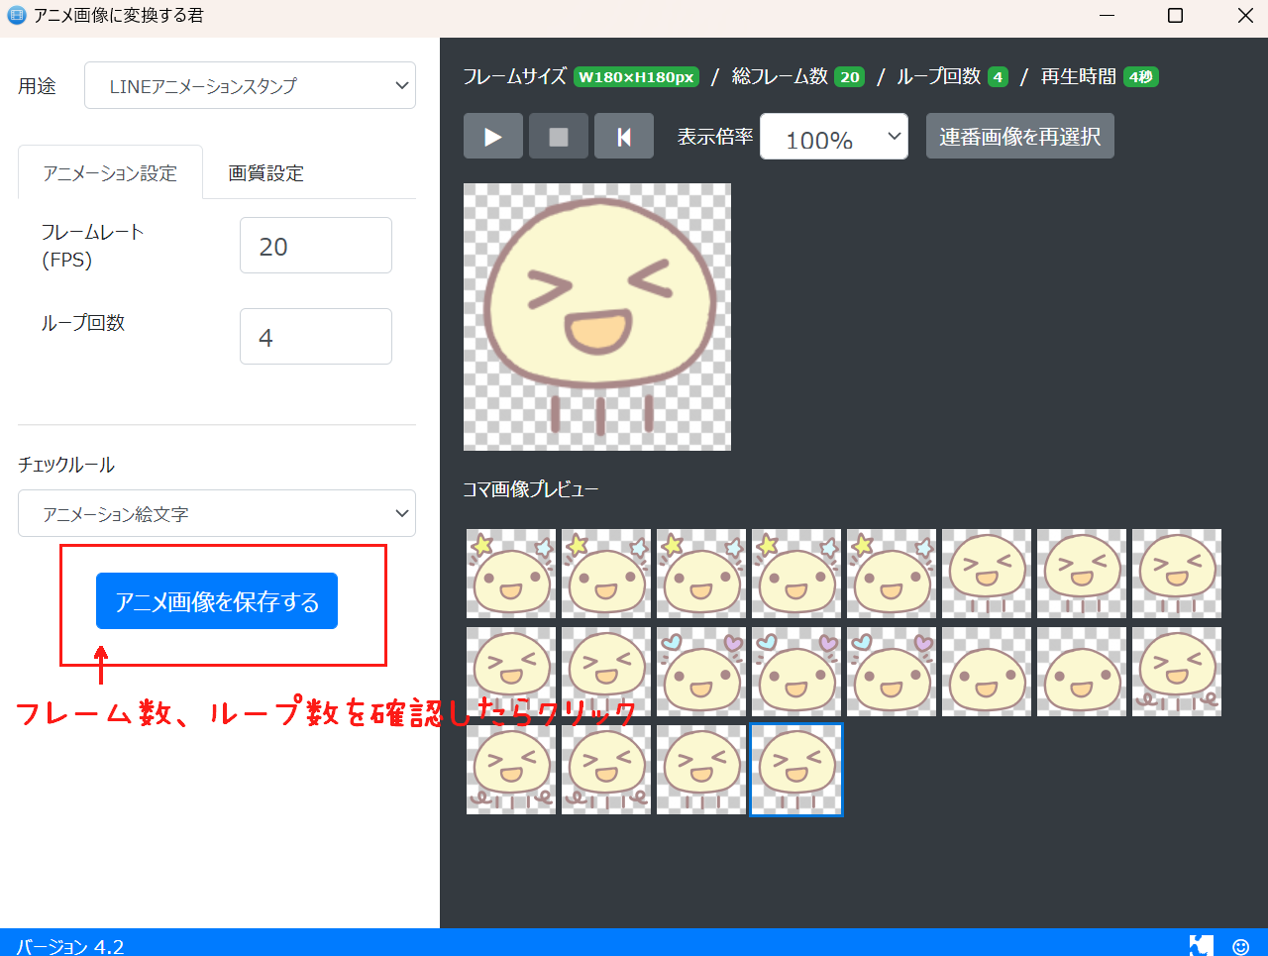Click the app icon in the title bar
This screenshot has width=1268, height=956.
pos(16,16)
